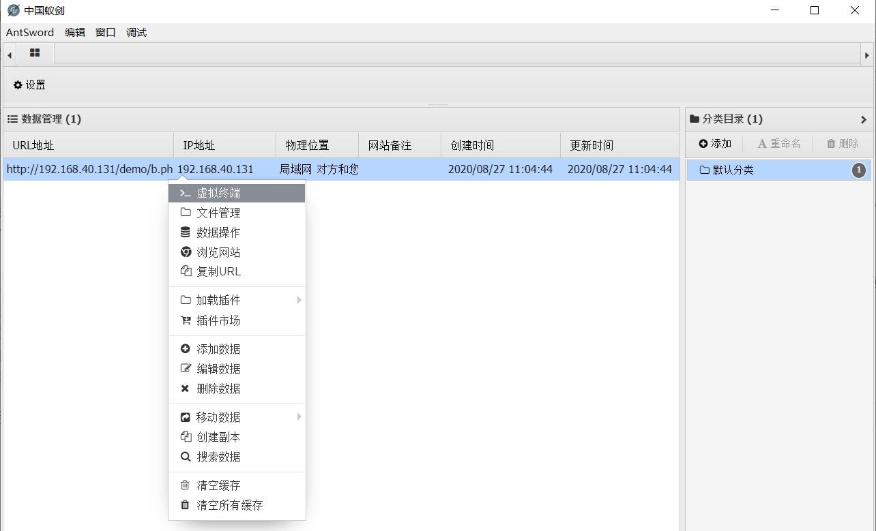This screenshot has height=531, width=876.
Task: Choose 创建副本 from context menu
Action: click(x=237, y=438)
